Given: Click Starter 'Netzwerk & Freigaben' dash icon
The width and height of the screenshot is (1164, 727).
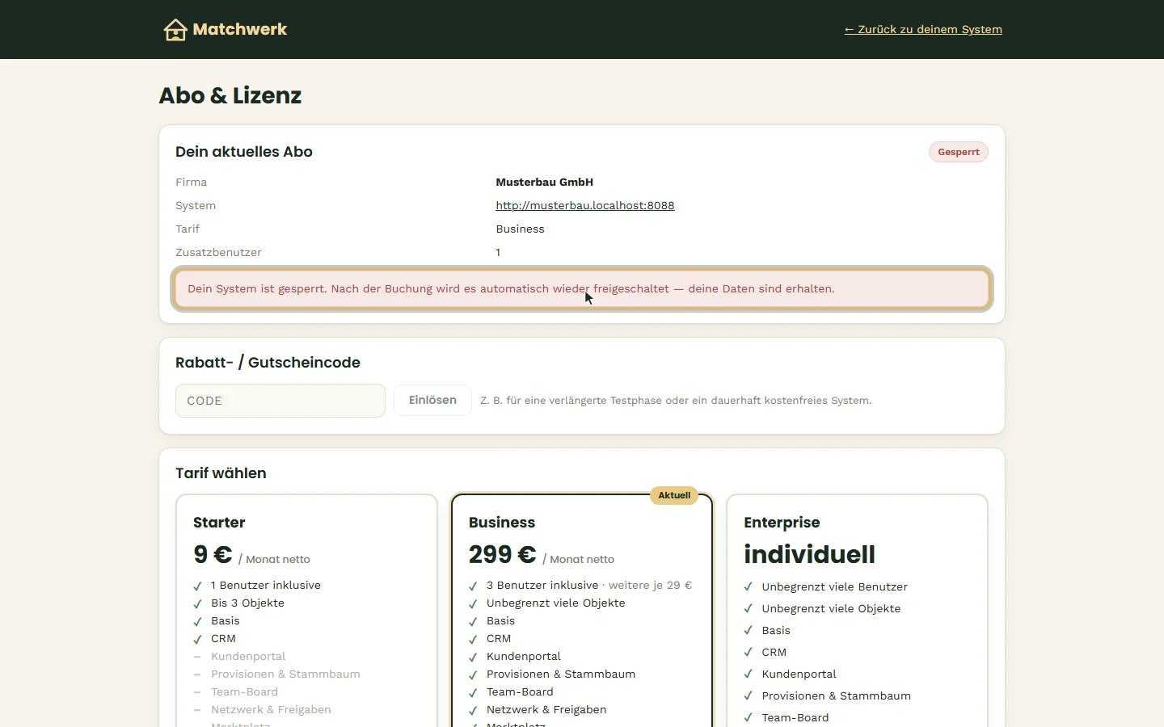Looking at the screenshot, I should (198, 710).
